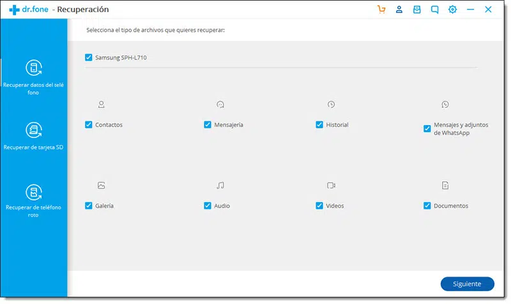Click the Contactos person icon
This screenshot has width=511, height=304.
pyautogui.click(x=102, y=104)
